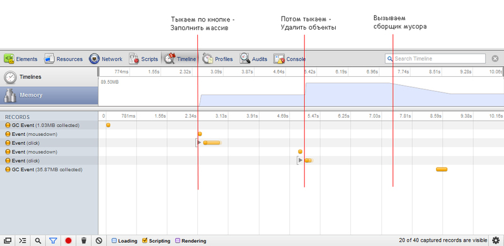Click the first click event's orange bar

pyautogui.click(x=212, y=143)
